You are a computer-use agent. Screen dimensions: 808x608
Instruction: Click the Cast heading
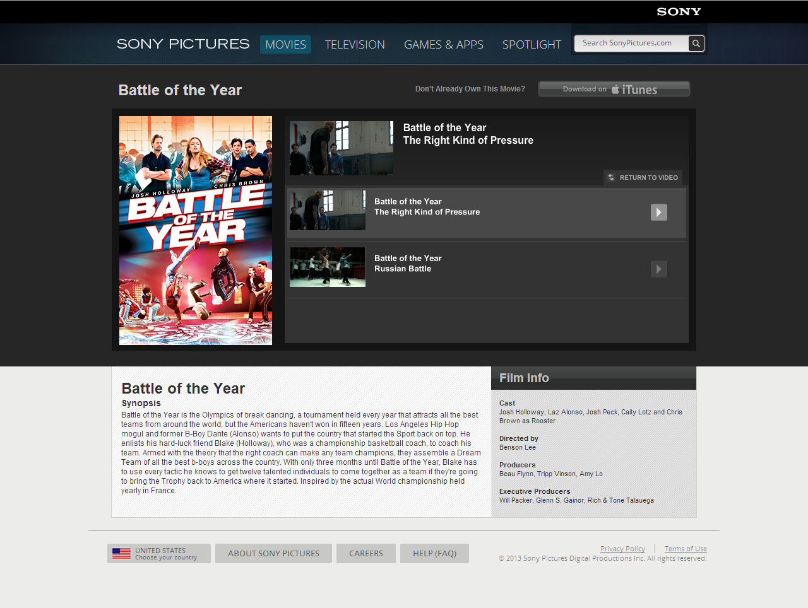coord(508,403)
